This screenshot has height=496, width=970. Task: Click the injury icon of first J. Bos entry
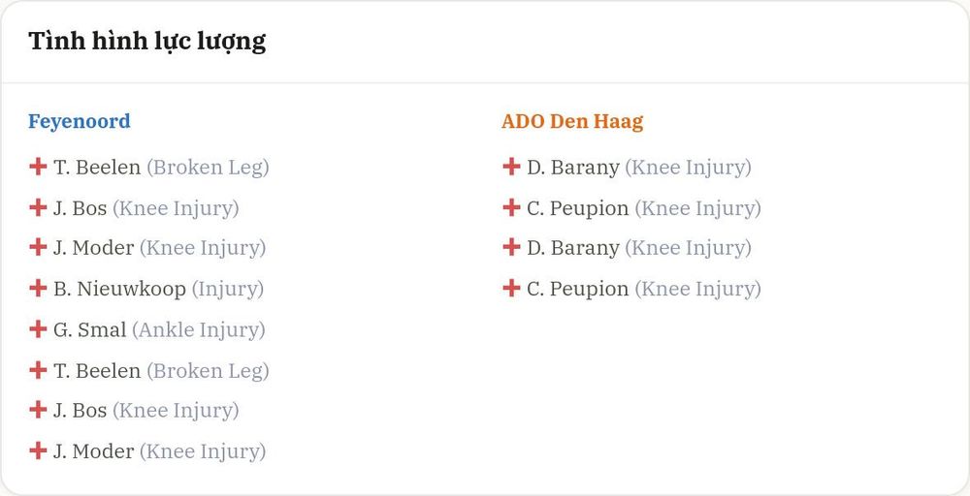pyautogui.click(x=38, y=207)
